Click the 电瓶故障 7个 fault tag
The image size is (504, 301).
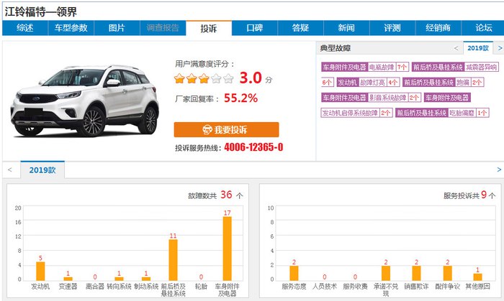[x=388, y=68]
